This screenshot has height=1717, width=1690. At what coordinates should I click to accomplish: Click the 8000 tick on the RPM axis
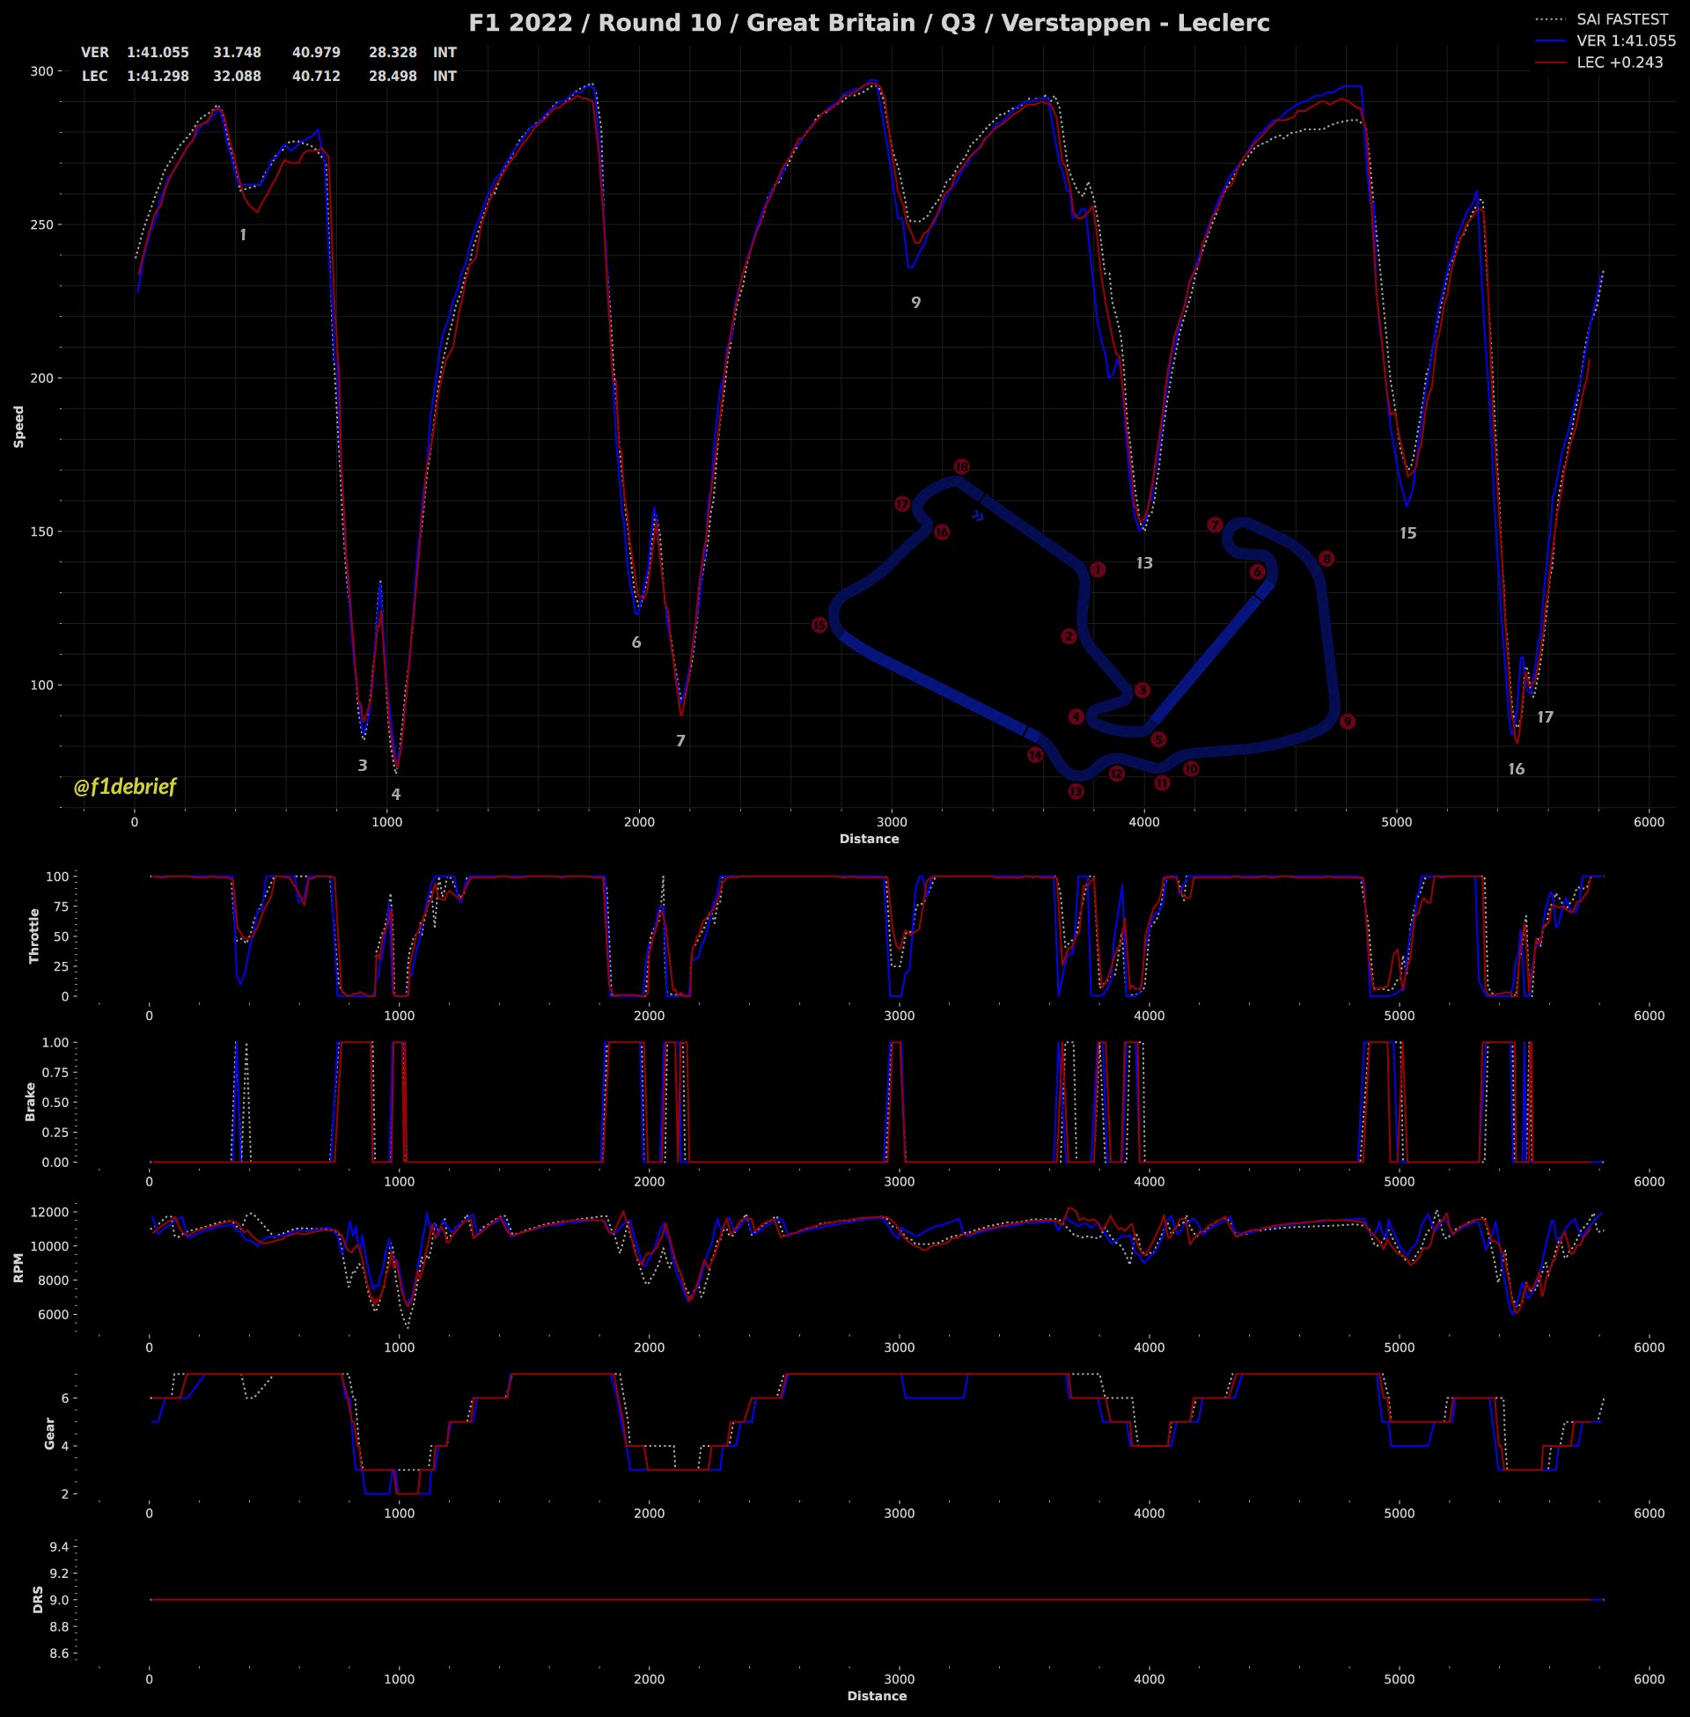pos(54,1280)
